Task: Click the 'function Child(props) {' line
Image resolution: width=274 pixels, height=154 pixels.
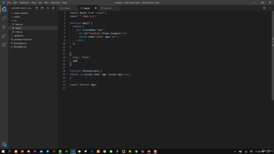Action: [x=86, y=71]
